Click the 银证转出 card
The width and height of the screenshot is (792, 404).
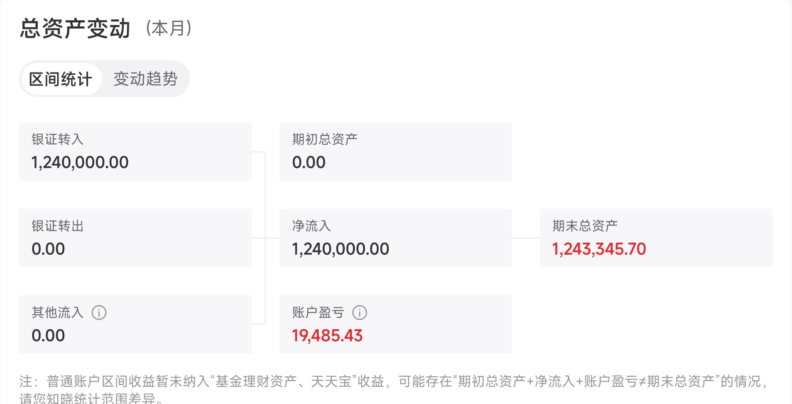pos(135,238)
